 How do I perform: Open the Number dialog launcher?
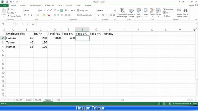click(115, 19)
